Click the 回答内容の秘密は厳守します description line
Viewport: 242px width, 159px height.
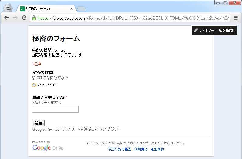[57, 55]
